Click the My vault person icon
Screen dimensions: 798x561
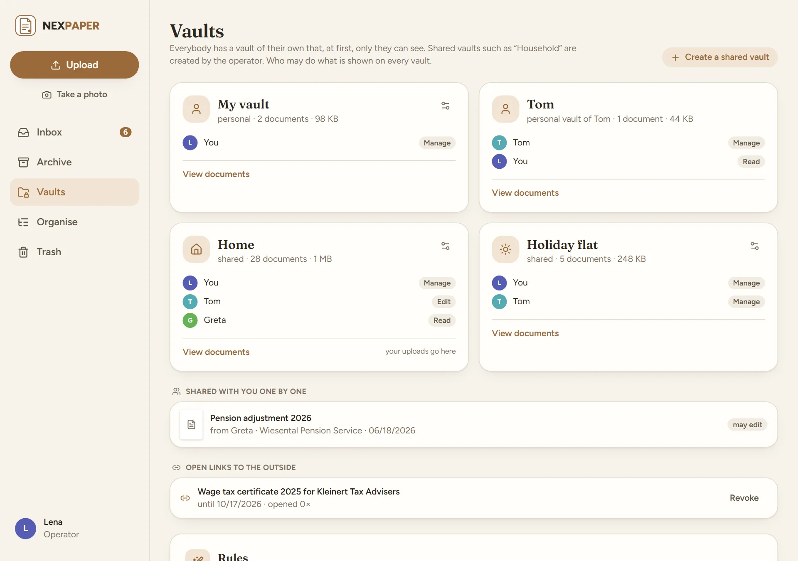(196, 109)
